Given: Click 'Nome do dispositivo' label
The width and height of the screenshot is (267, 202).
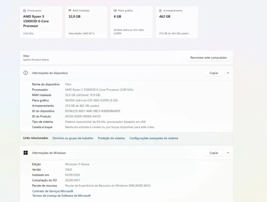Looking at the screenshot, I should coord(46,84).
